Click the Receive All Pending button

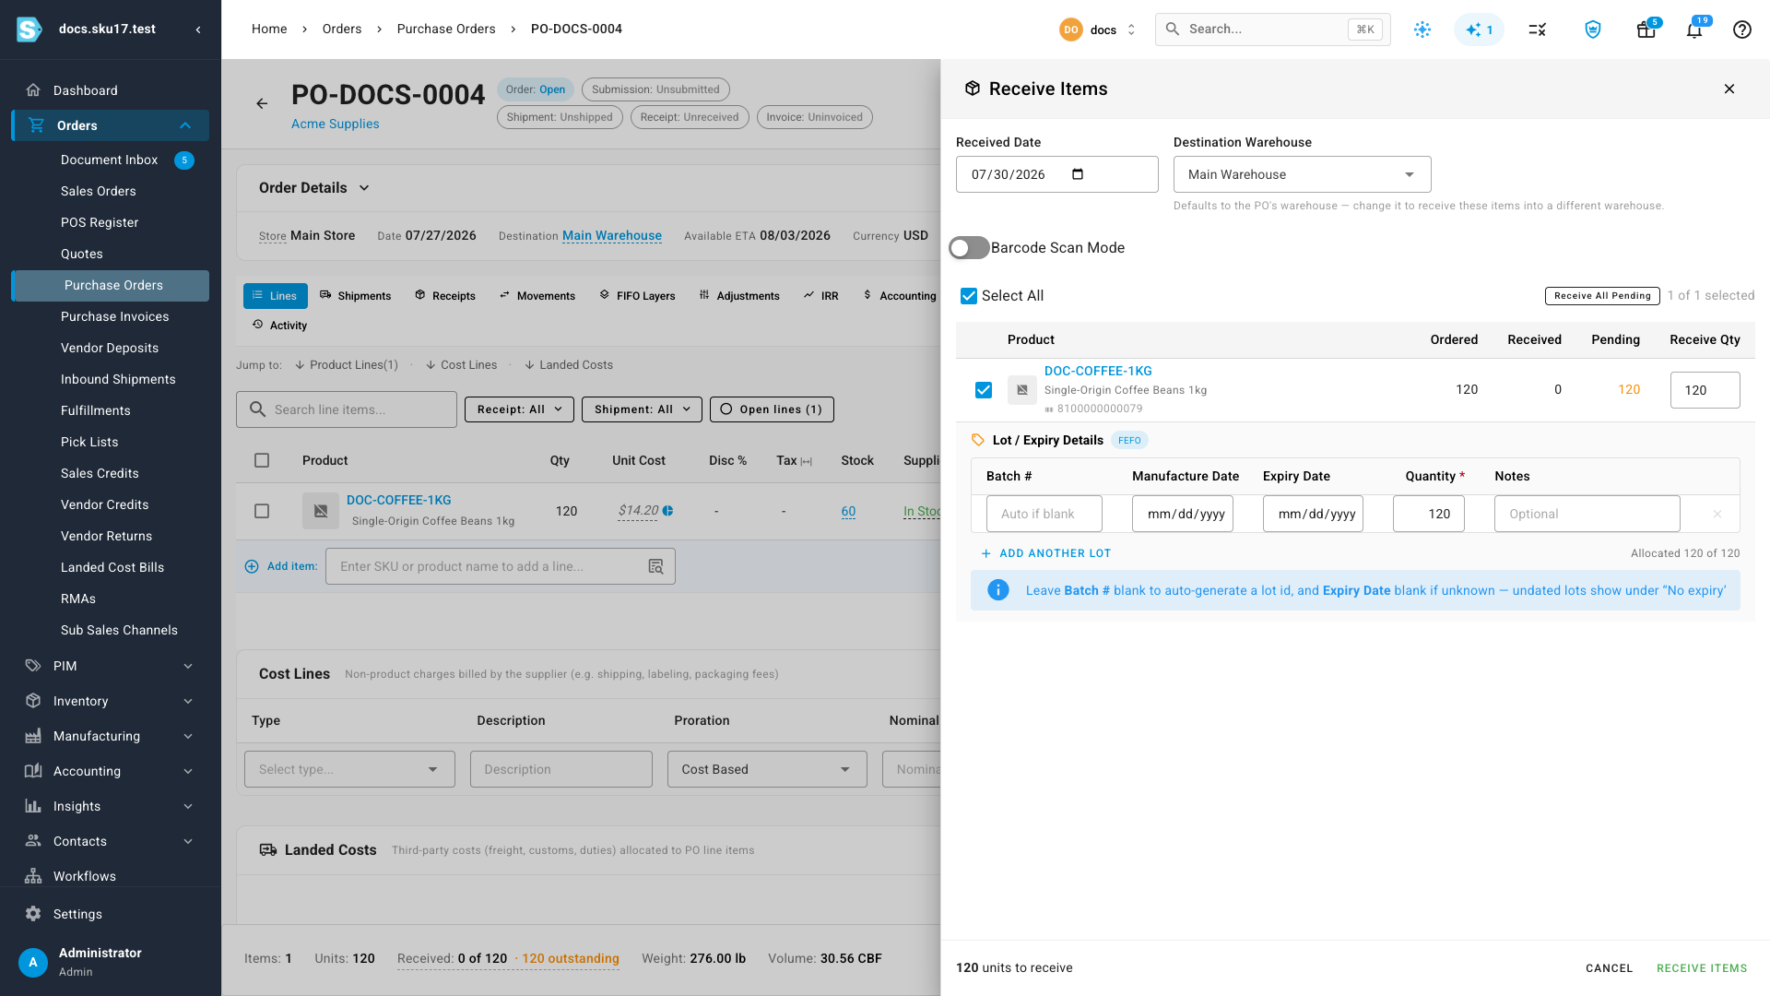(1602, 296)
